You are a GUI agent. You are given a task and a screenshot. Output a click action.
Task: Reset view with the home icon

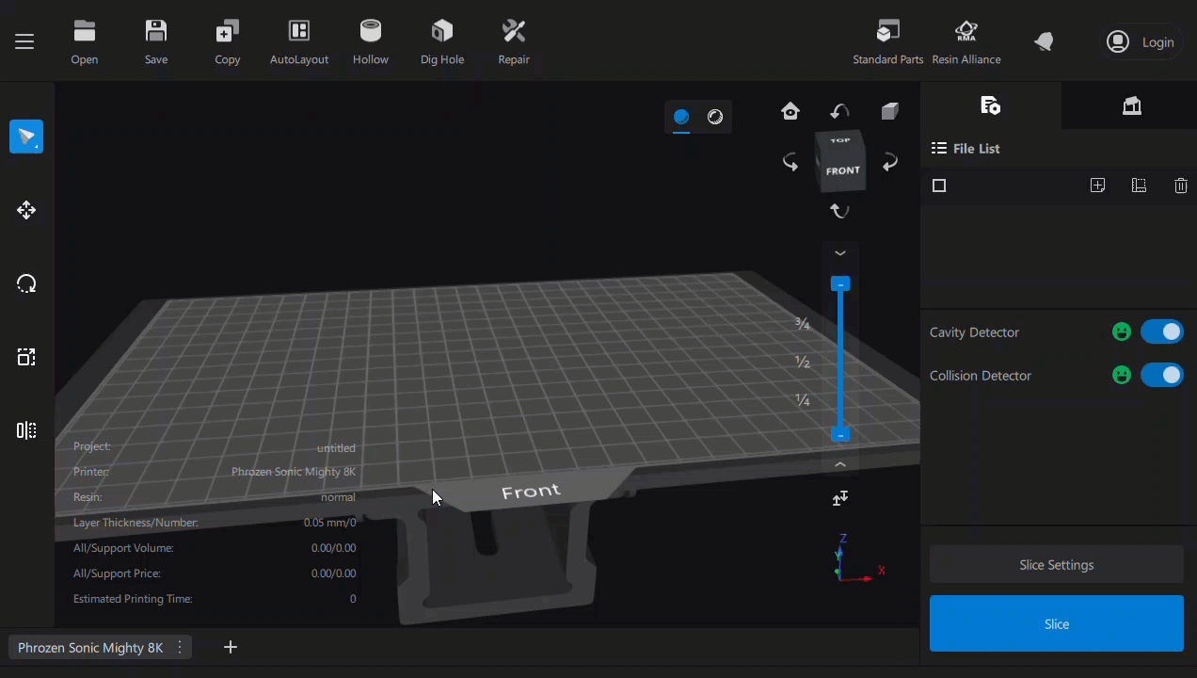click(790, 112)
